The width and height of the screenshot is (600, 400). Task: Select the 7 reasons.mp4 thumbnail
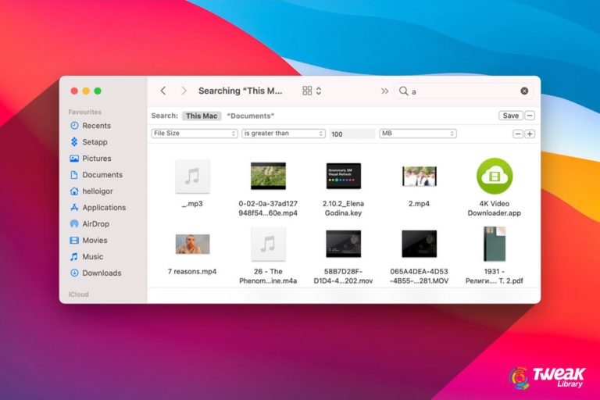tap(192, 244)
